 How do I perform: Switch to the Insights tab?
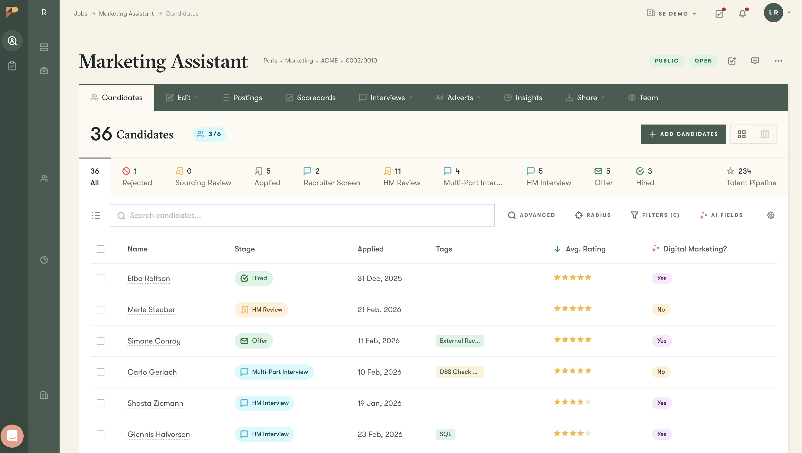(x=523, y=98)
